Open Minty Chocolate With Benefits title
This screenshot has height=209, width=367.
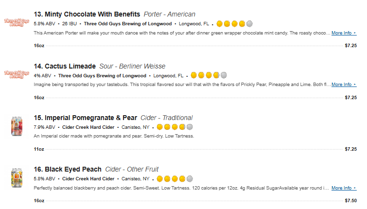coord(87,14)
